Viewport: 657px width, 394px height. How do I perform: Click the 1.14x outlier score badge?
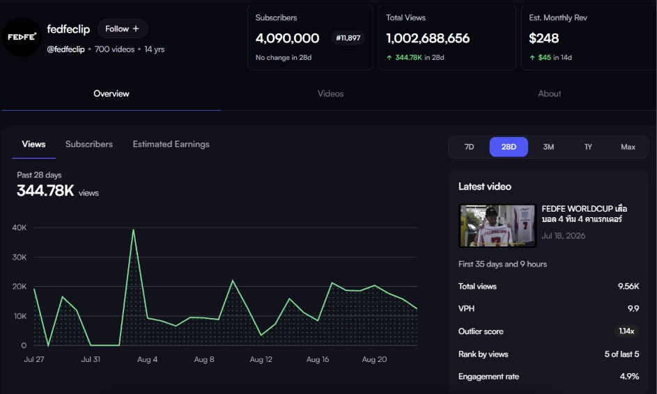pos(626,331)
